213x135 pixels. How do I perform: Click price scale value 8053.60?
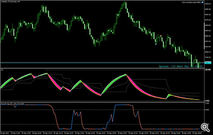pyautogui.click(x=208, y=31)
